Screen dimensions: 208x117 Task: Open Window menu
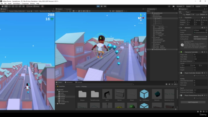click(x=32, y=4)
